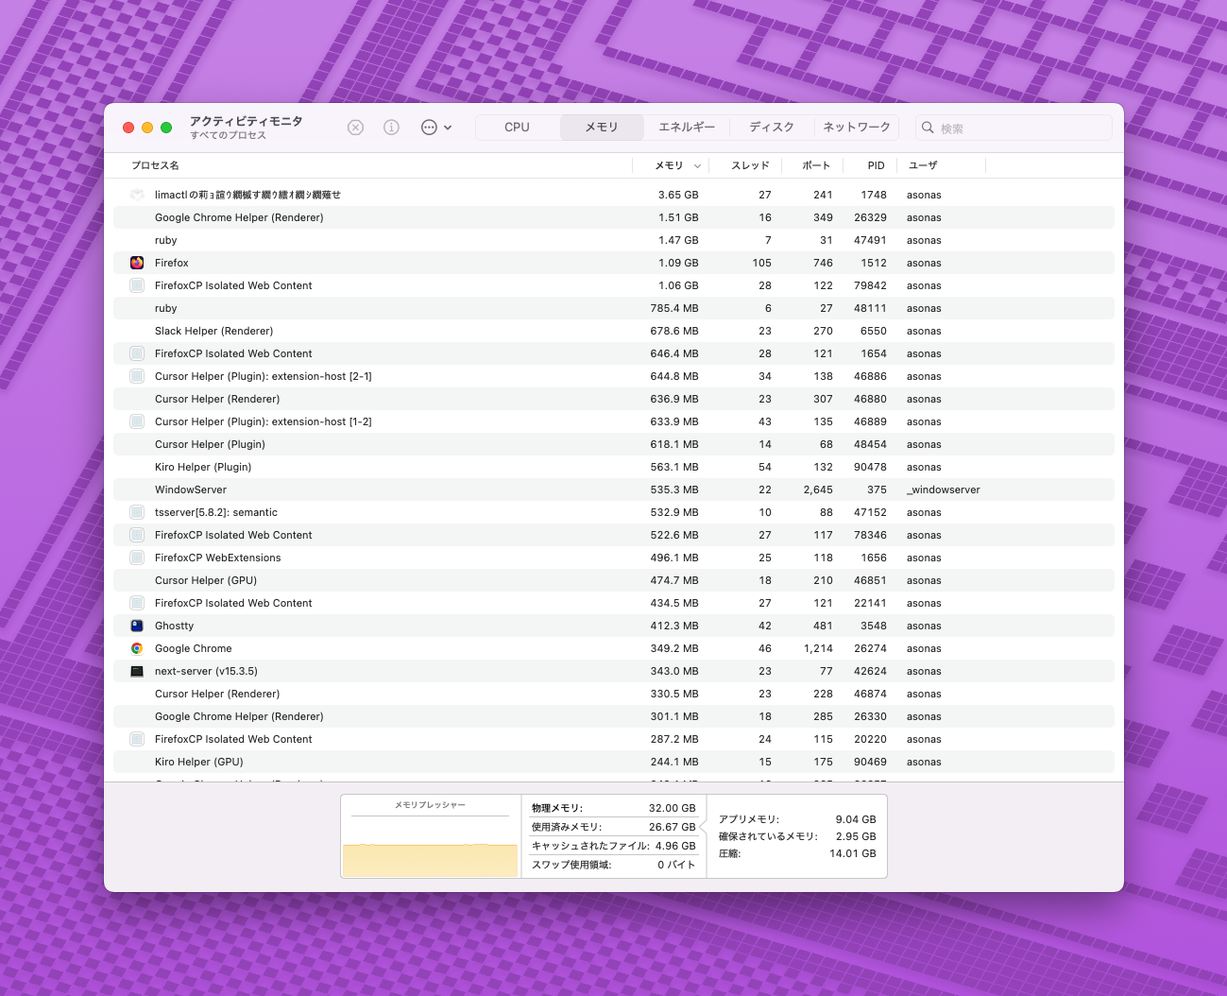Click the limactl process icon
The image size is (1227, 996).
[137, 195]
